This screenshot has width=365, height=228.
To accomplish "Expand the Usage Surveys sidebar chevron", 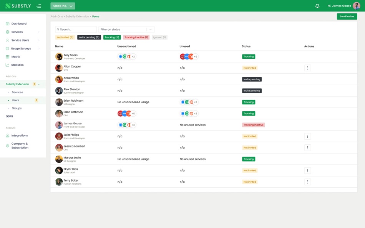I will 39,48.
